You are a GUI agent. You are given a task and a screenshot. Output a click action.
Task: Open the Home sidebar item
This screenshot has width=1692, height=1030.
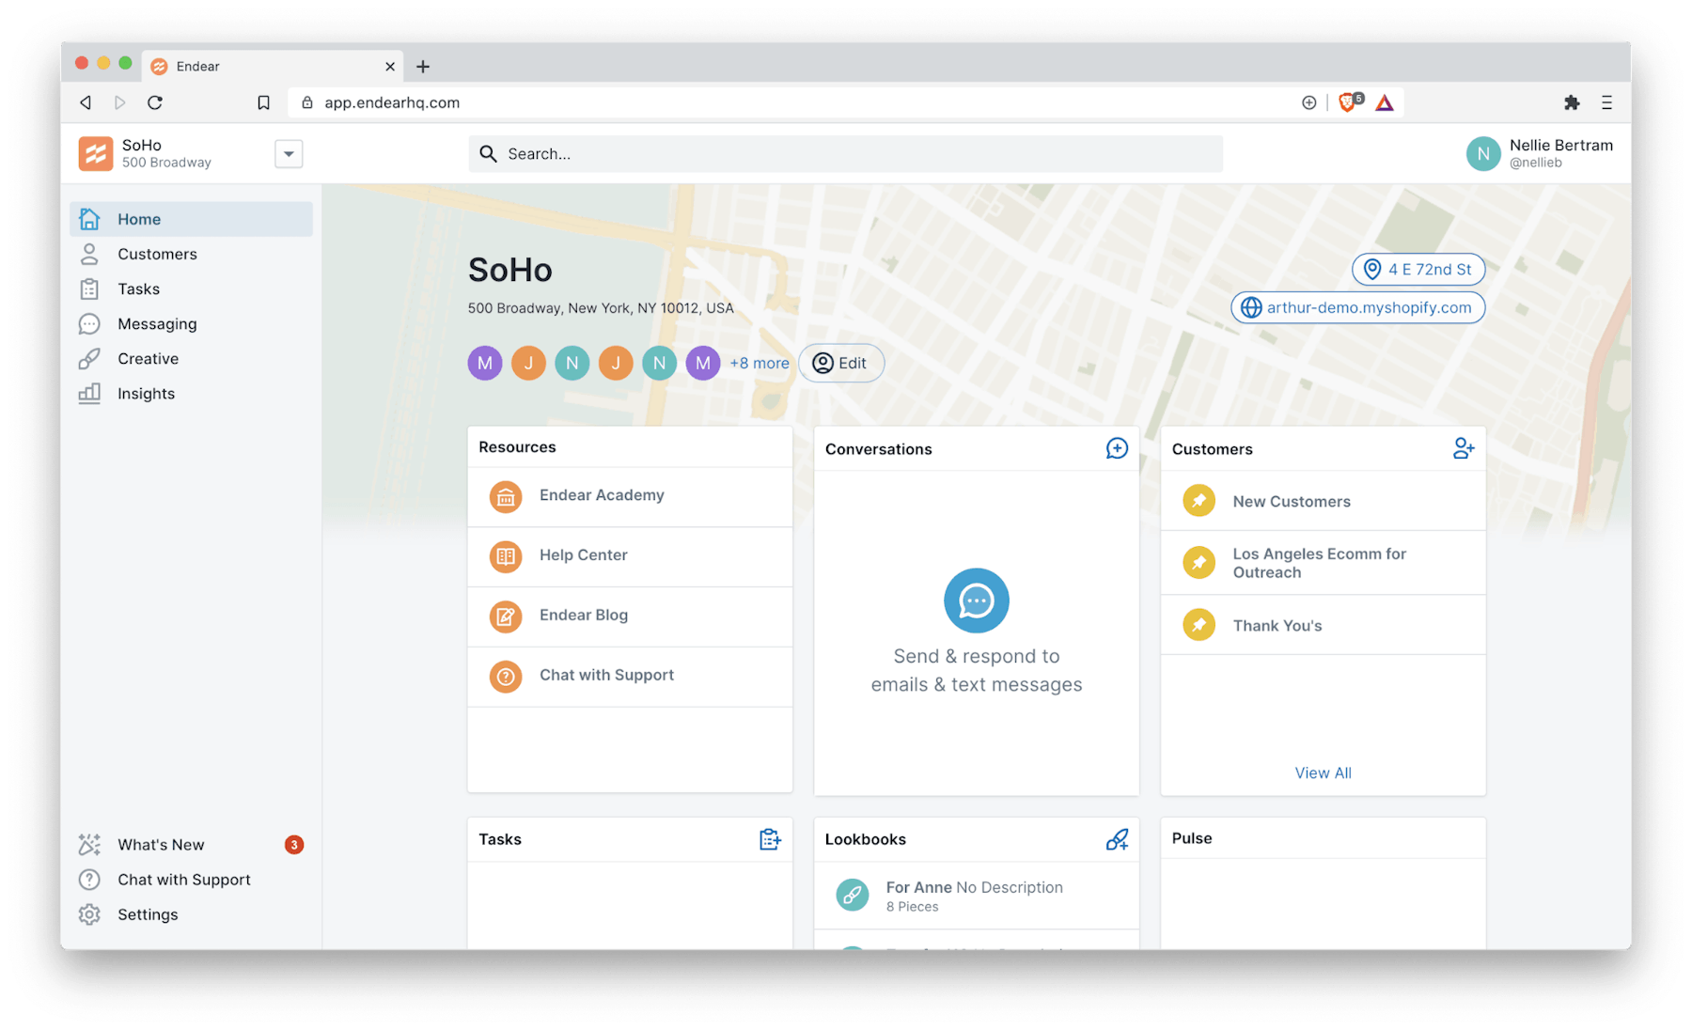tap(191, 219)
